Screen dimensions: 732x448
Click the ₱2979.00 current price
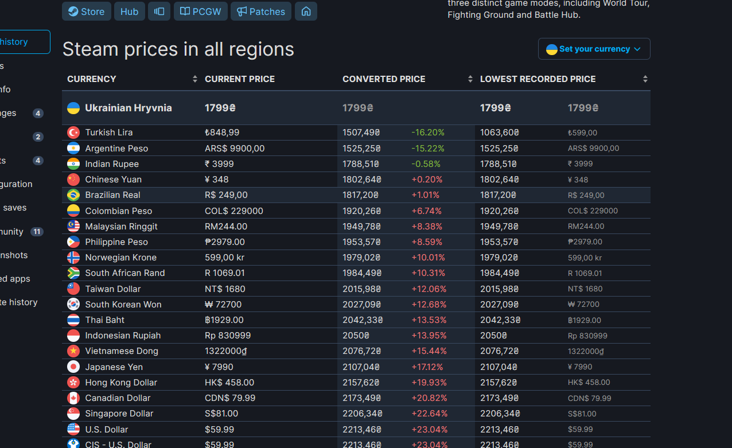tap(225, 241)
